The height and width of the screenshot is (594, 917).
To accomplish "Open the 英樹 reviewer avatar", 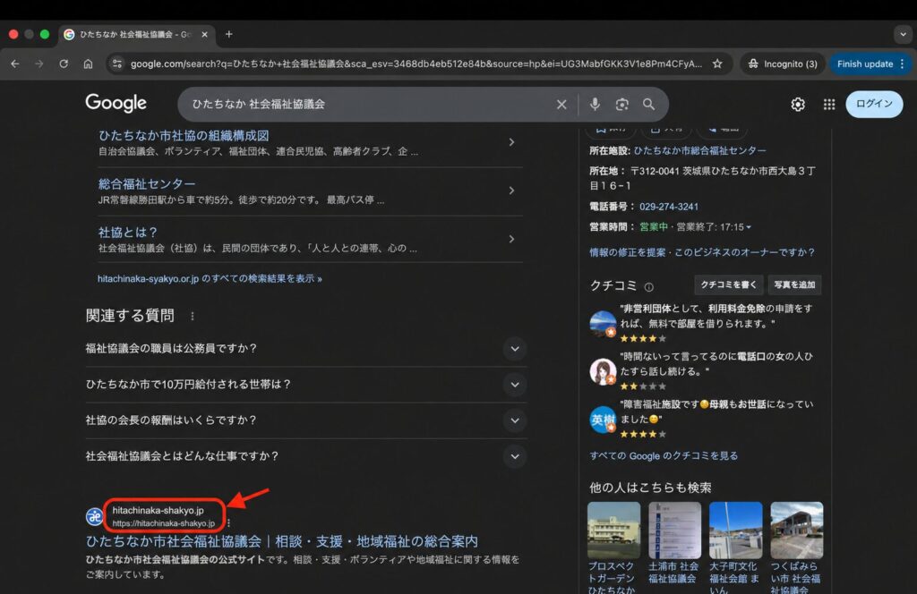I will coord(603,420).
